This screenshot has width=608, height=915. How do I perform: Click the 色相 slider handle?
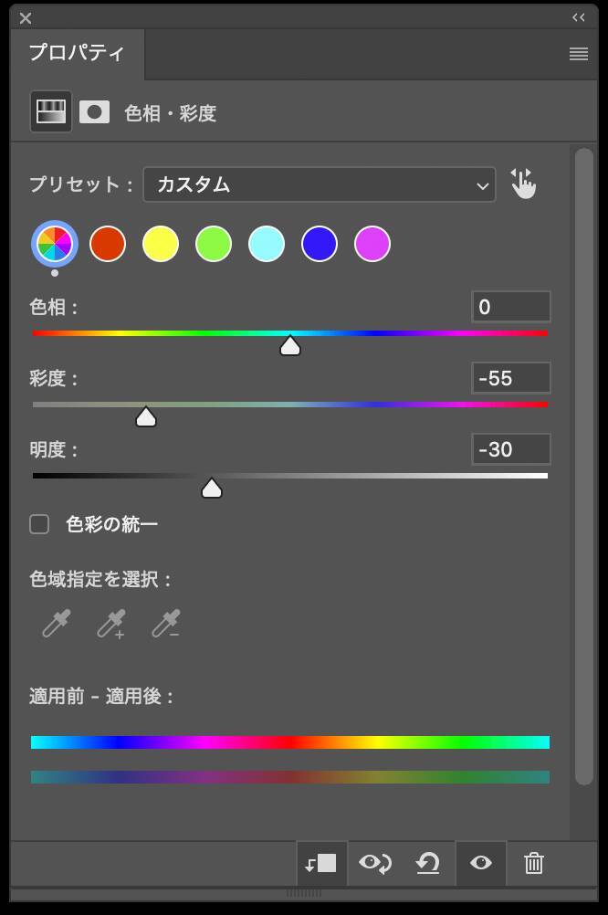(290, 345)
